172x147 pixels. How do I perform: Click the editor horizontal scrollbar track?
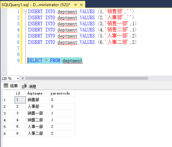pyautogui.click(x=86, y=78)
